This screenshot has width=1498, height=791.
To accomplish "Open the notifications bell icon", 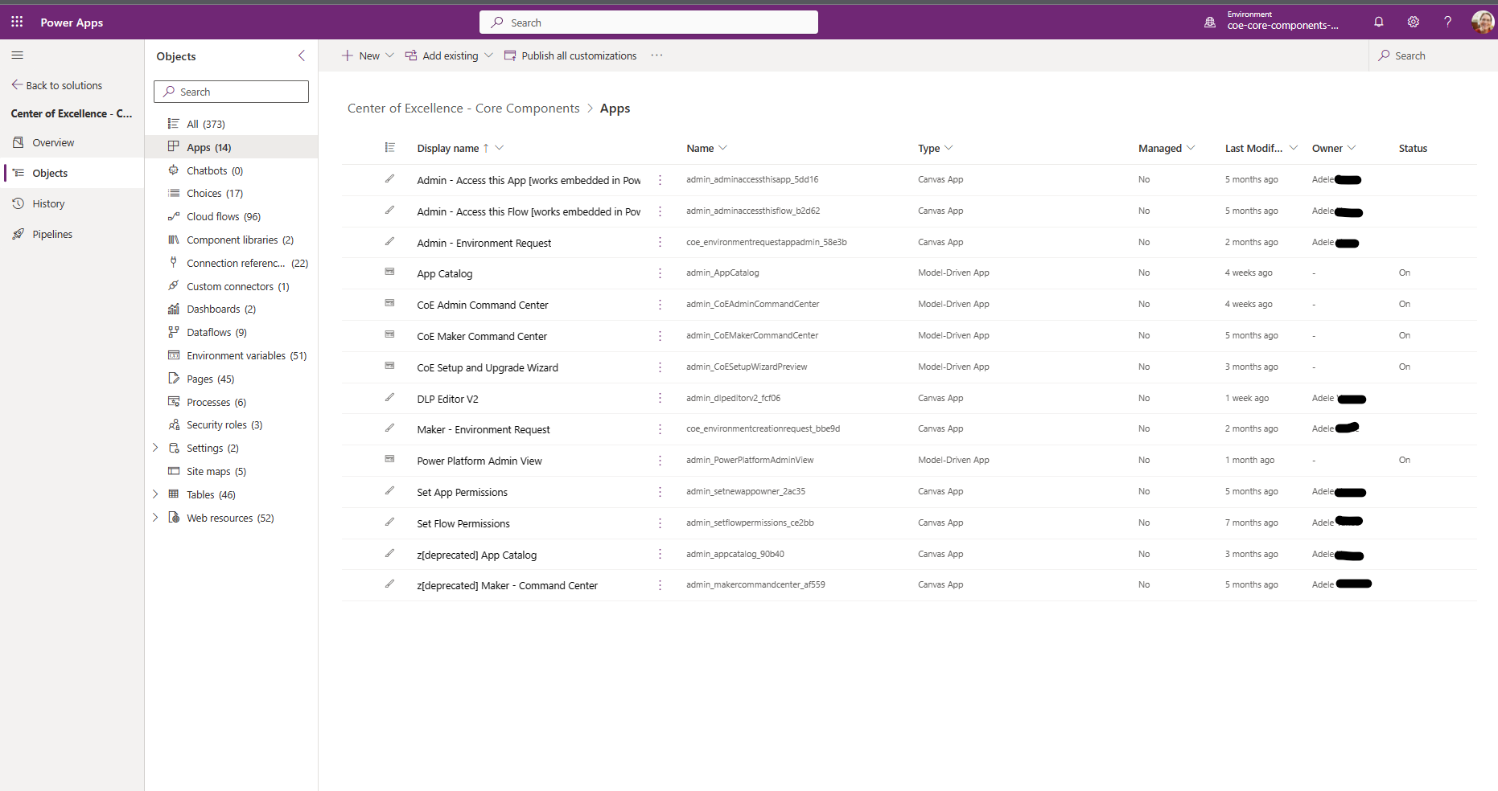I will (1378, 22).
